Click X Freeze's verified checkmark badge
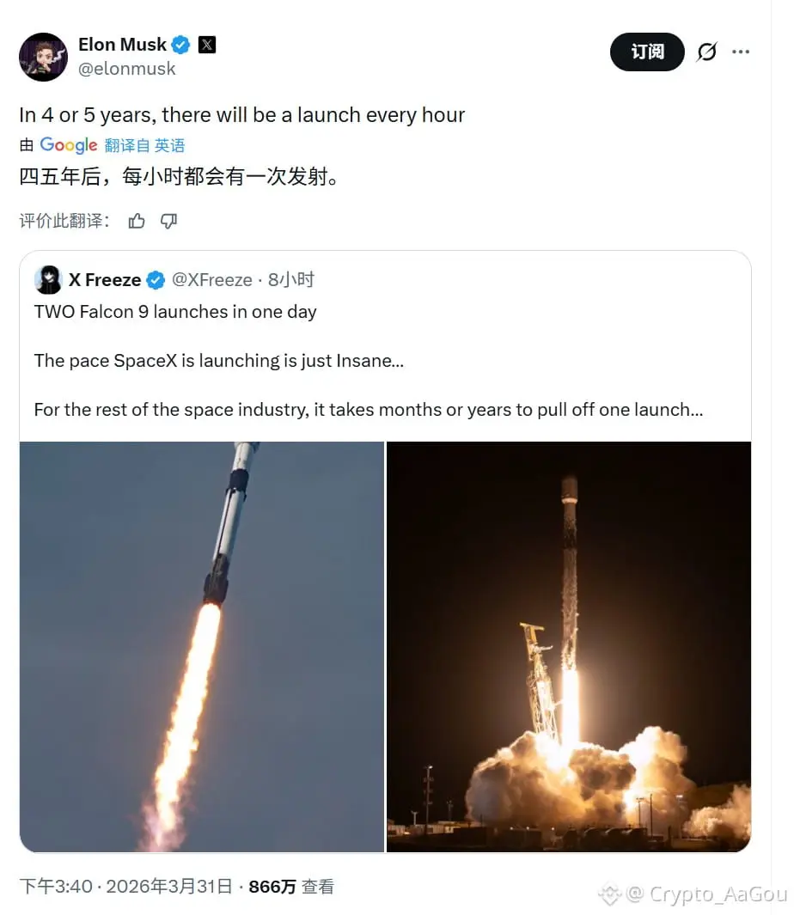This screenshot has width=794, height=915. [155, 280]
